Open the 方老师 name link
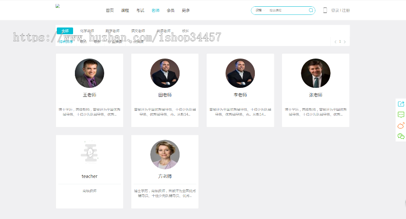 pyautogui.click(x=165, y=176)
